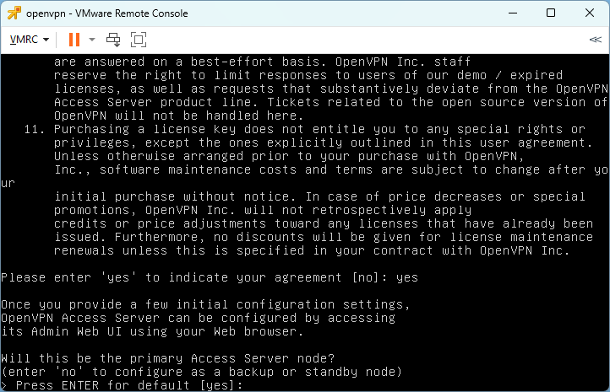
Task: Click the 'OpenVPN will not be handled here' line
Action: click(x=178, y=115)
